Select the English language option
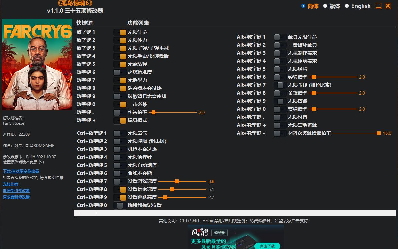 pos(347,6)
